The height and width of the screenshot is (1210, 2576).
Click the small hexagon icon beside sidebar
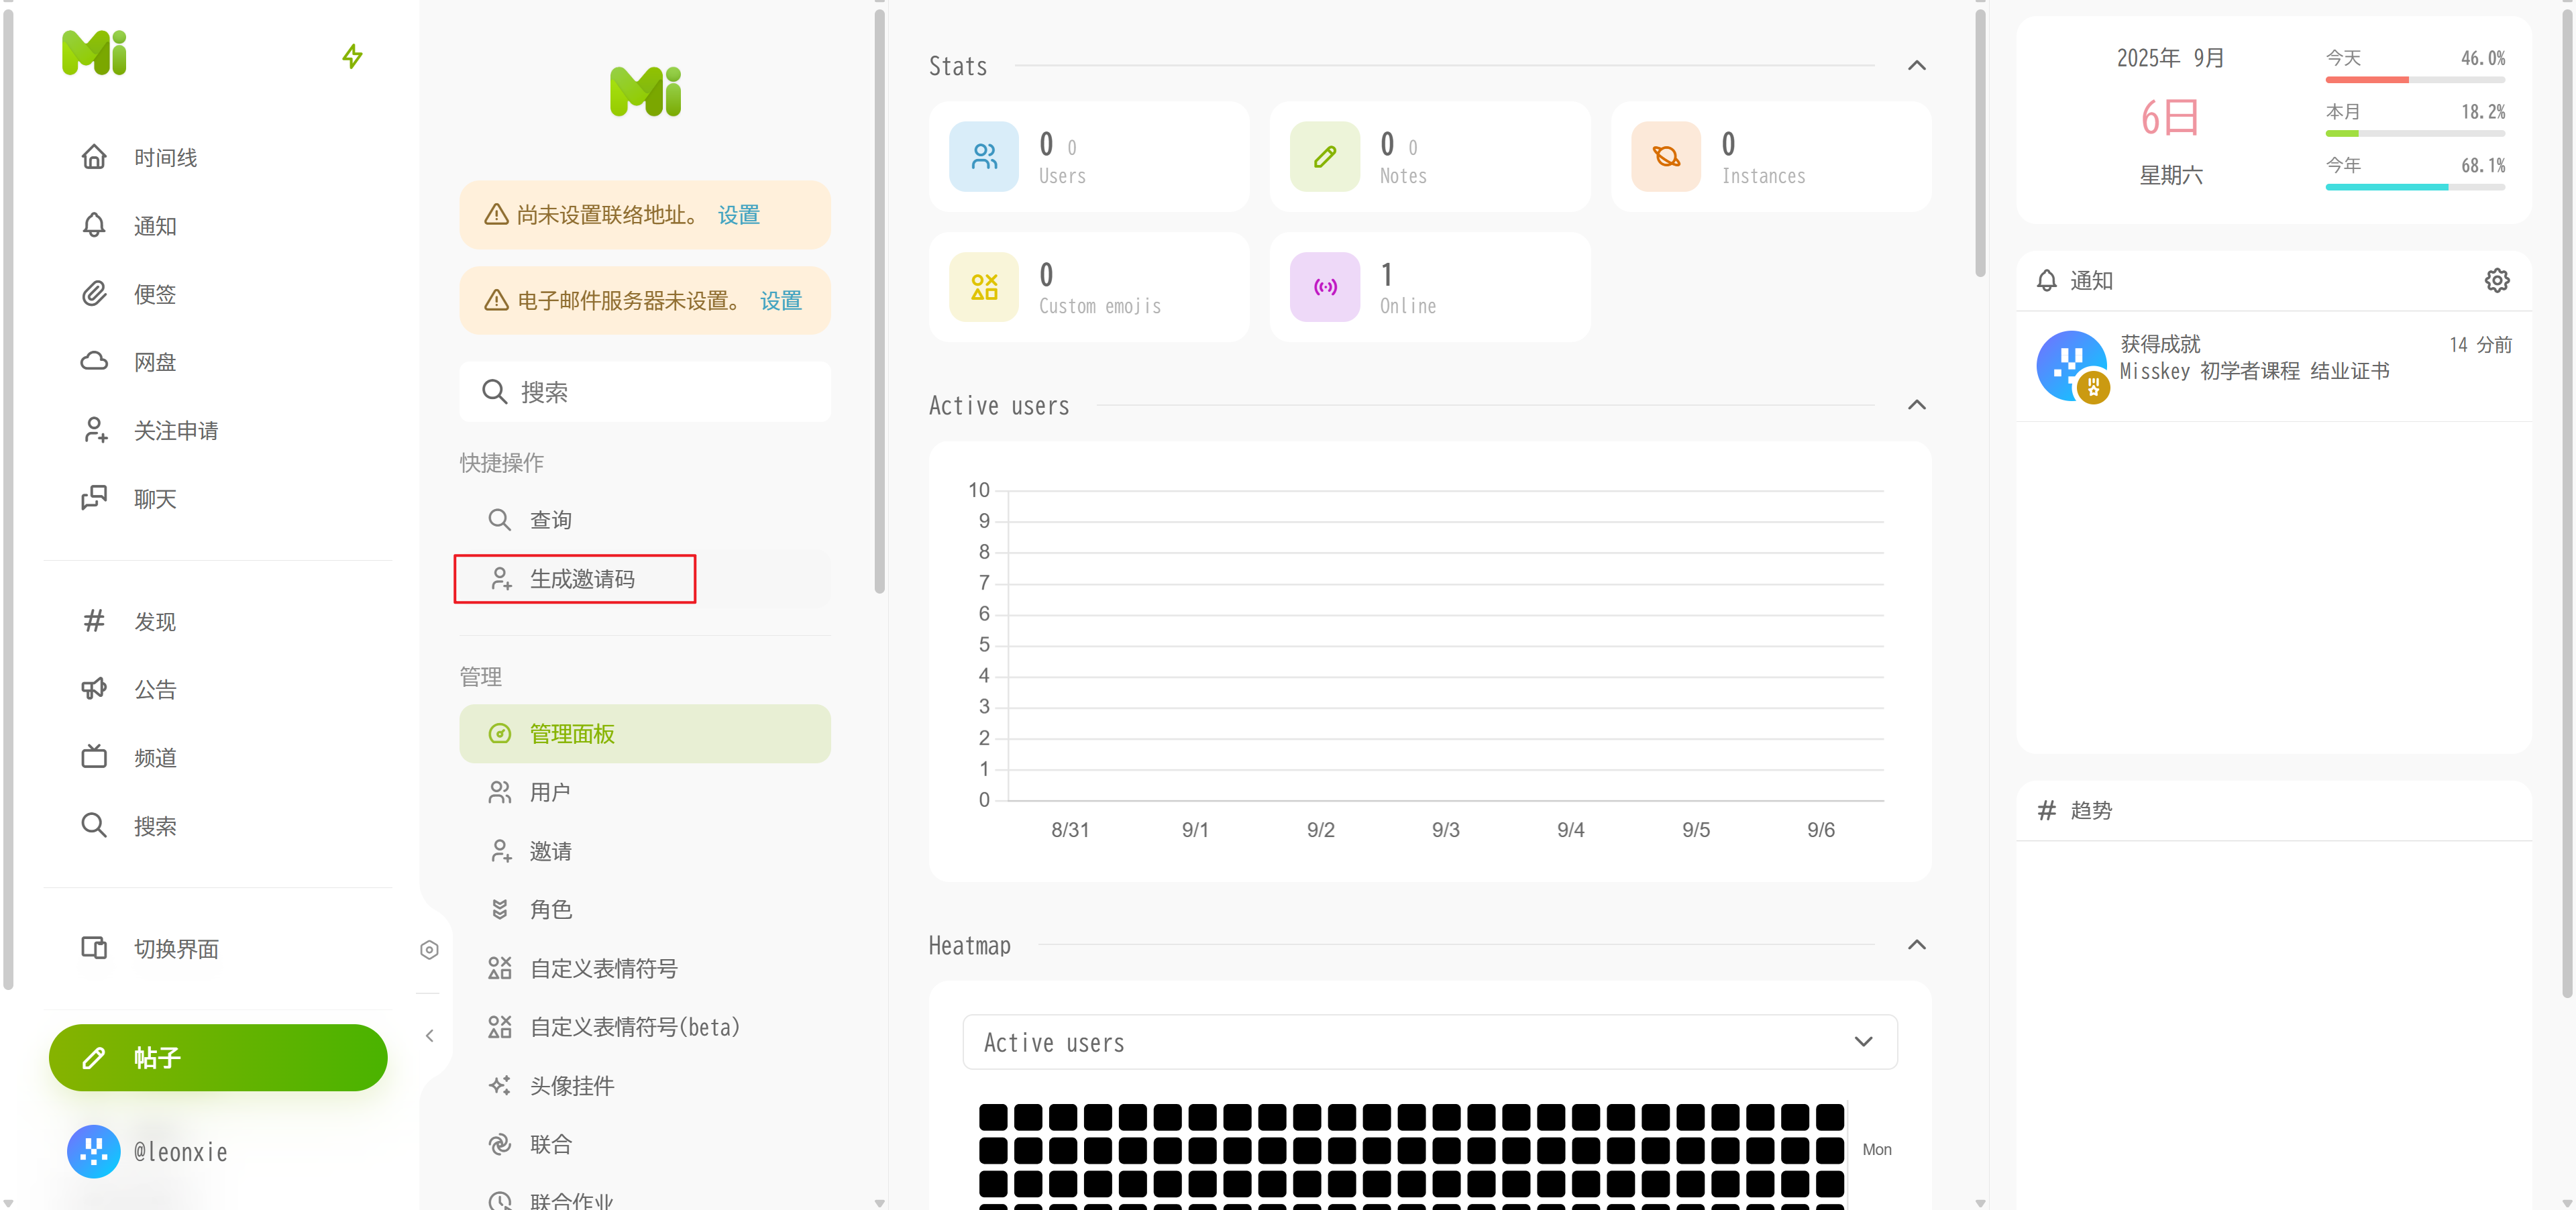click(x=429, y=949)
